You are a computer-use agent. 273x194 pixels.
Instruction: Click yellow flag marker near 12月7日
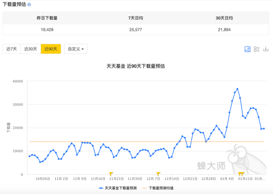coord(158,174)
